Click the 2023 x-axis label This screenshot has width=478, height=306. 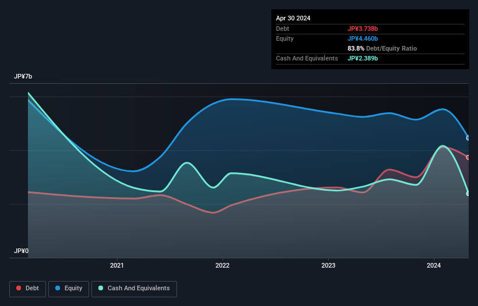click(x=328, y=265)
